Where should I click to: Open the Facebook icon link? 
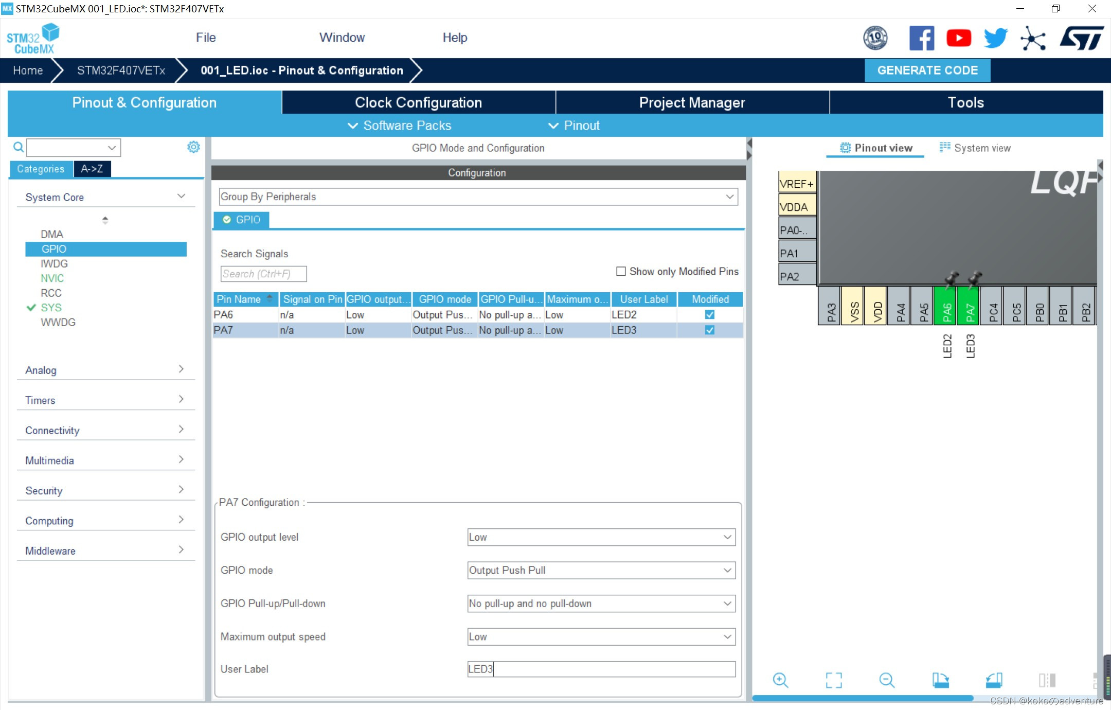point(921,38)
